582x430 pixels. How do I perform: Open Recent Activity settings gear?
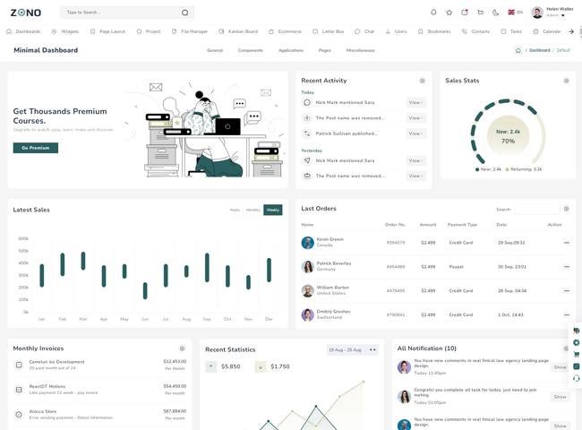423,81
